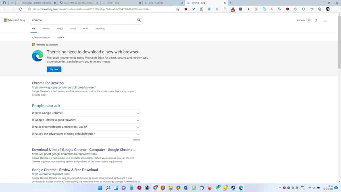Open the browser Collections icon

319,9
